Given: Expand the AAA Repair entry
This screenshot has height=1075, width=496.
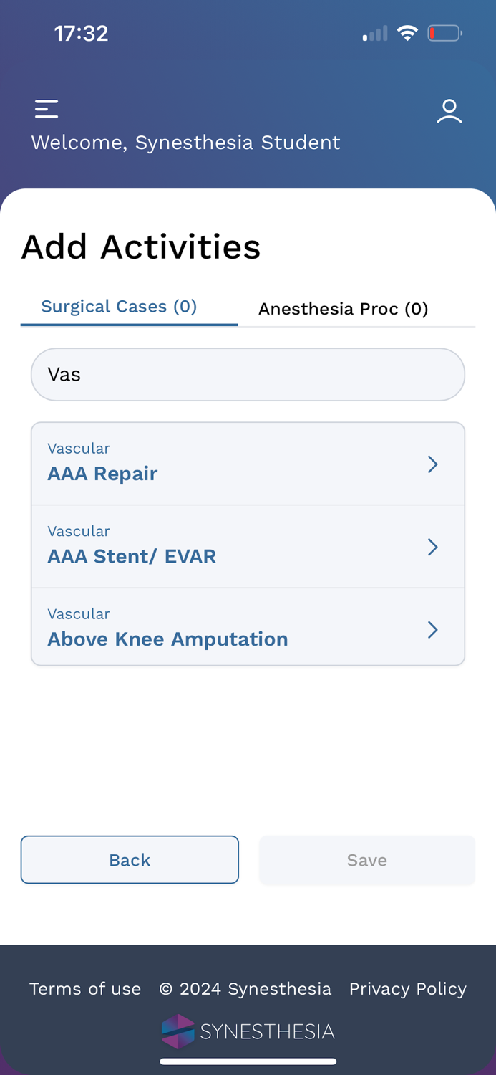Looking at the screenshot, I should (x=433, y=464).
